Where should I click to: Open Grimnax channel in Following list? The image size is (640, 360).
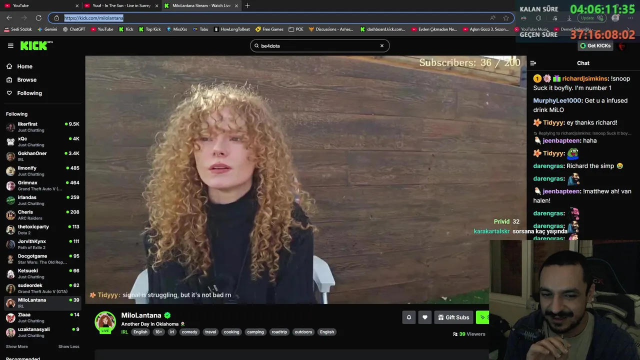[42, 185]
